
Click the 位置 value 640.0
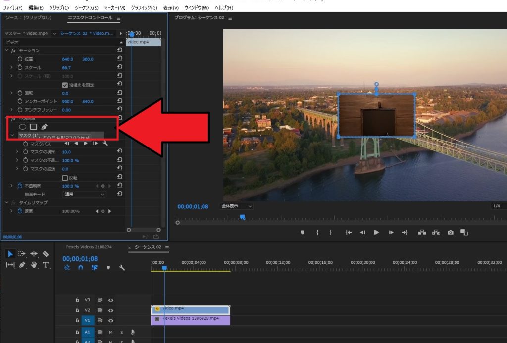click(68, 59)
